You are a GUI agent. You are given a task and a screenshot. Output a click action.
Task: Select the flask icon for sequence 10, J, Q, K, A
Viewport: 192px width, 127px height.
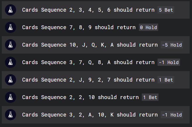[11, 45]
